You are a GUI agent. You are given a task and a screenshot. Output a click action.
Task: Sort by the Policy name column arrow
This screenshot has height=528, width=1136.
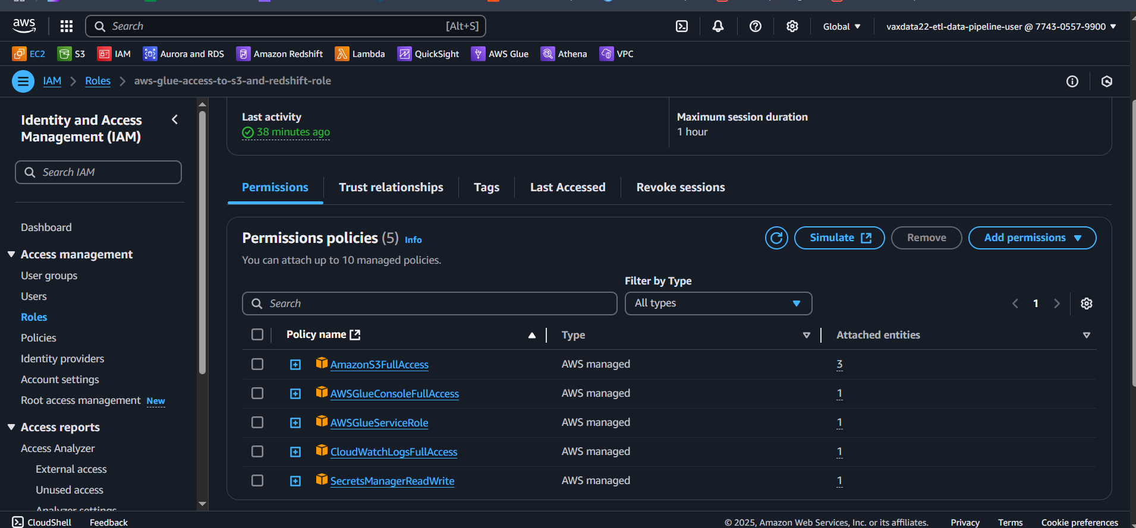pos(532,336)
